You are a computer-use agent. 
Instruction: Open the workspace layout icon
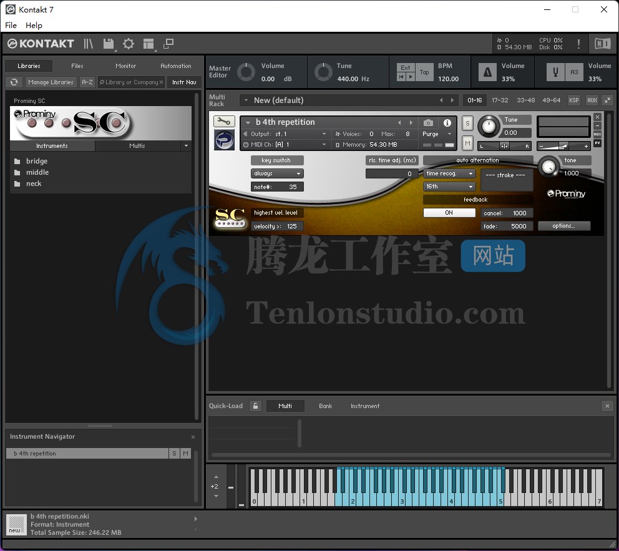(x=149, y=44)
